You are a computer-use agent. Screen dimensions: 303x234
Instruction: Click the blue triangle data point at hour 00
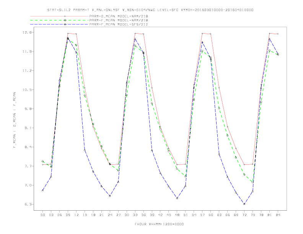click(43, 190)
